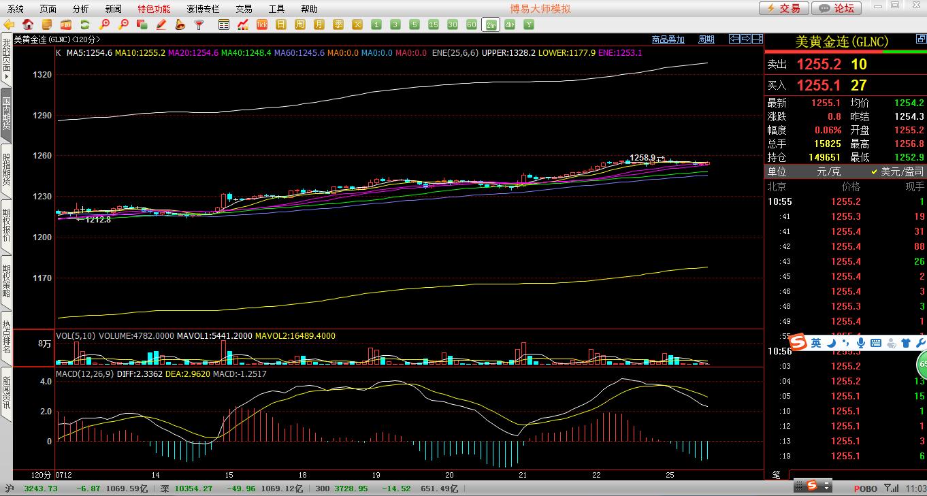Open the filter funnel tool
Image resolution: width=927 pixels, height=496 pixels.
tap(199, 24)
